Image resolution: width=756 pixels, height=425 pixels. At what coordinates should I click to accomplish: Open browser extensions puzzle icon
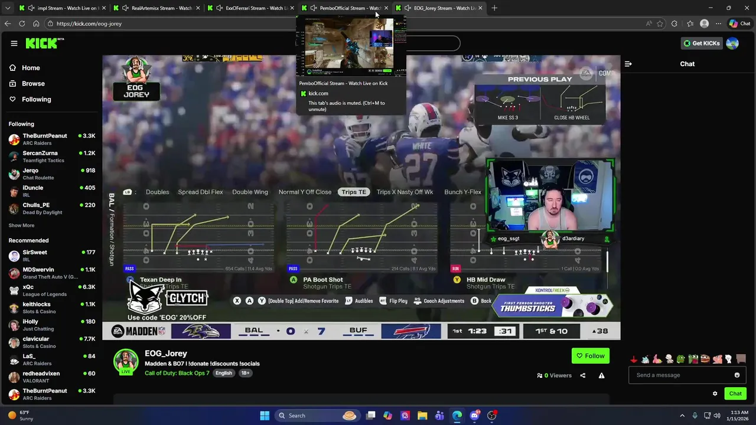676,24
